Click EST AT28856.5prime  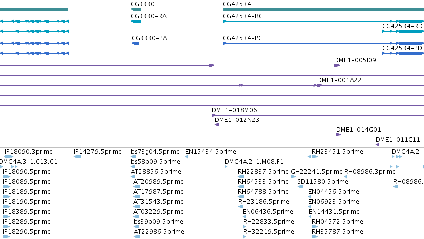pyautogui.click(x=156, y=172)
